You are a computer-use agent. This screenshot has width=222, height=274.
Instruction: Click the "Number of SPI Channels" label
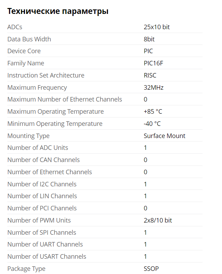pyautogui.click(x=42, y=233)
